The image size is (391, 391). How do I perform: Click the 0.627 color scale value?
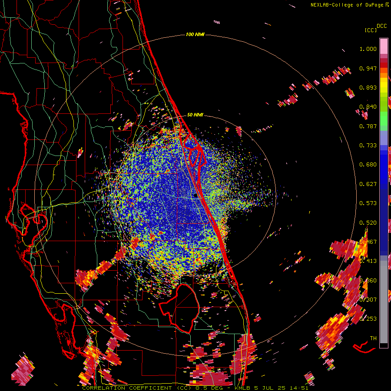(368, 184)
